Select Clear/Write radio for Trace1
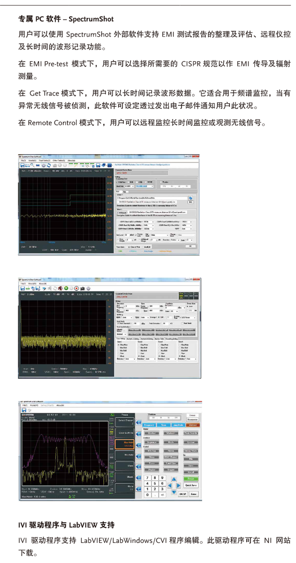Viewport: 296px width, 563px height. pyautogui.click(x=118, y=344)
